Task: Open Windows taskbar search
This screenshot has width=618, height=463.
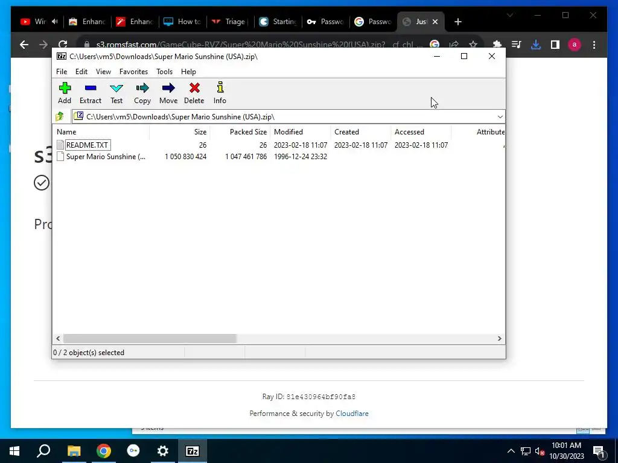Action: point(43,451)
